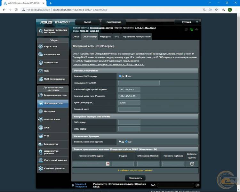Click the FAQ search magnifier icon
Viewport: 240px width, 192px height.
[197, 185]
